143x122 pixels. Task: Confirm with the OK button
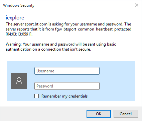[99, 114]
